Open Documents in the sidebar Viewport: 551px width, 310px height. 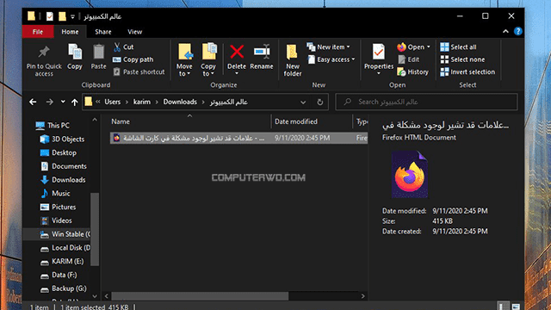click(64, 166)
